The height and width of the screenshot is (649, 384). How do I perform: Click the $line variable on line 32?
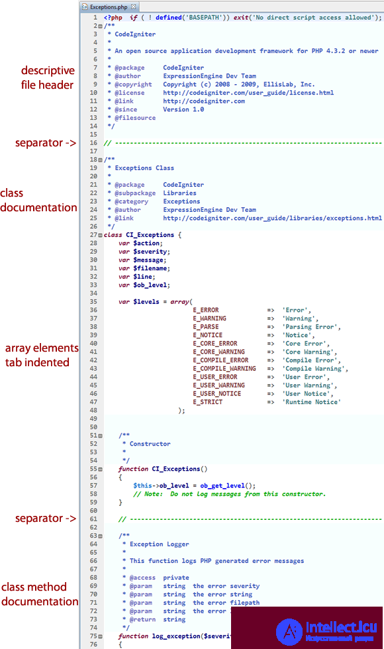click(144, 277)
